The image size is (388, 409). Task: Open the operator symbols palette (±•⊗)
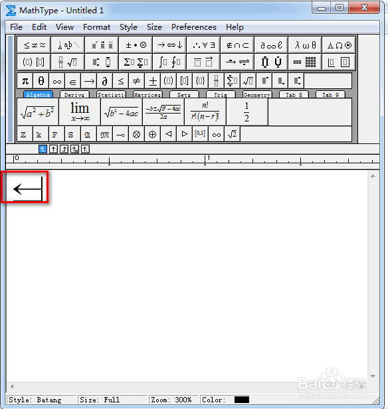pos(136,45)
